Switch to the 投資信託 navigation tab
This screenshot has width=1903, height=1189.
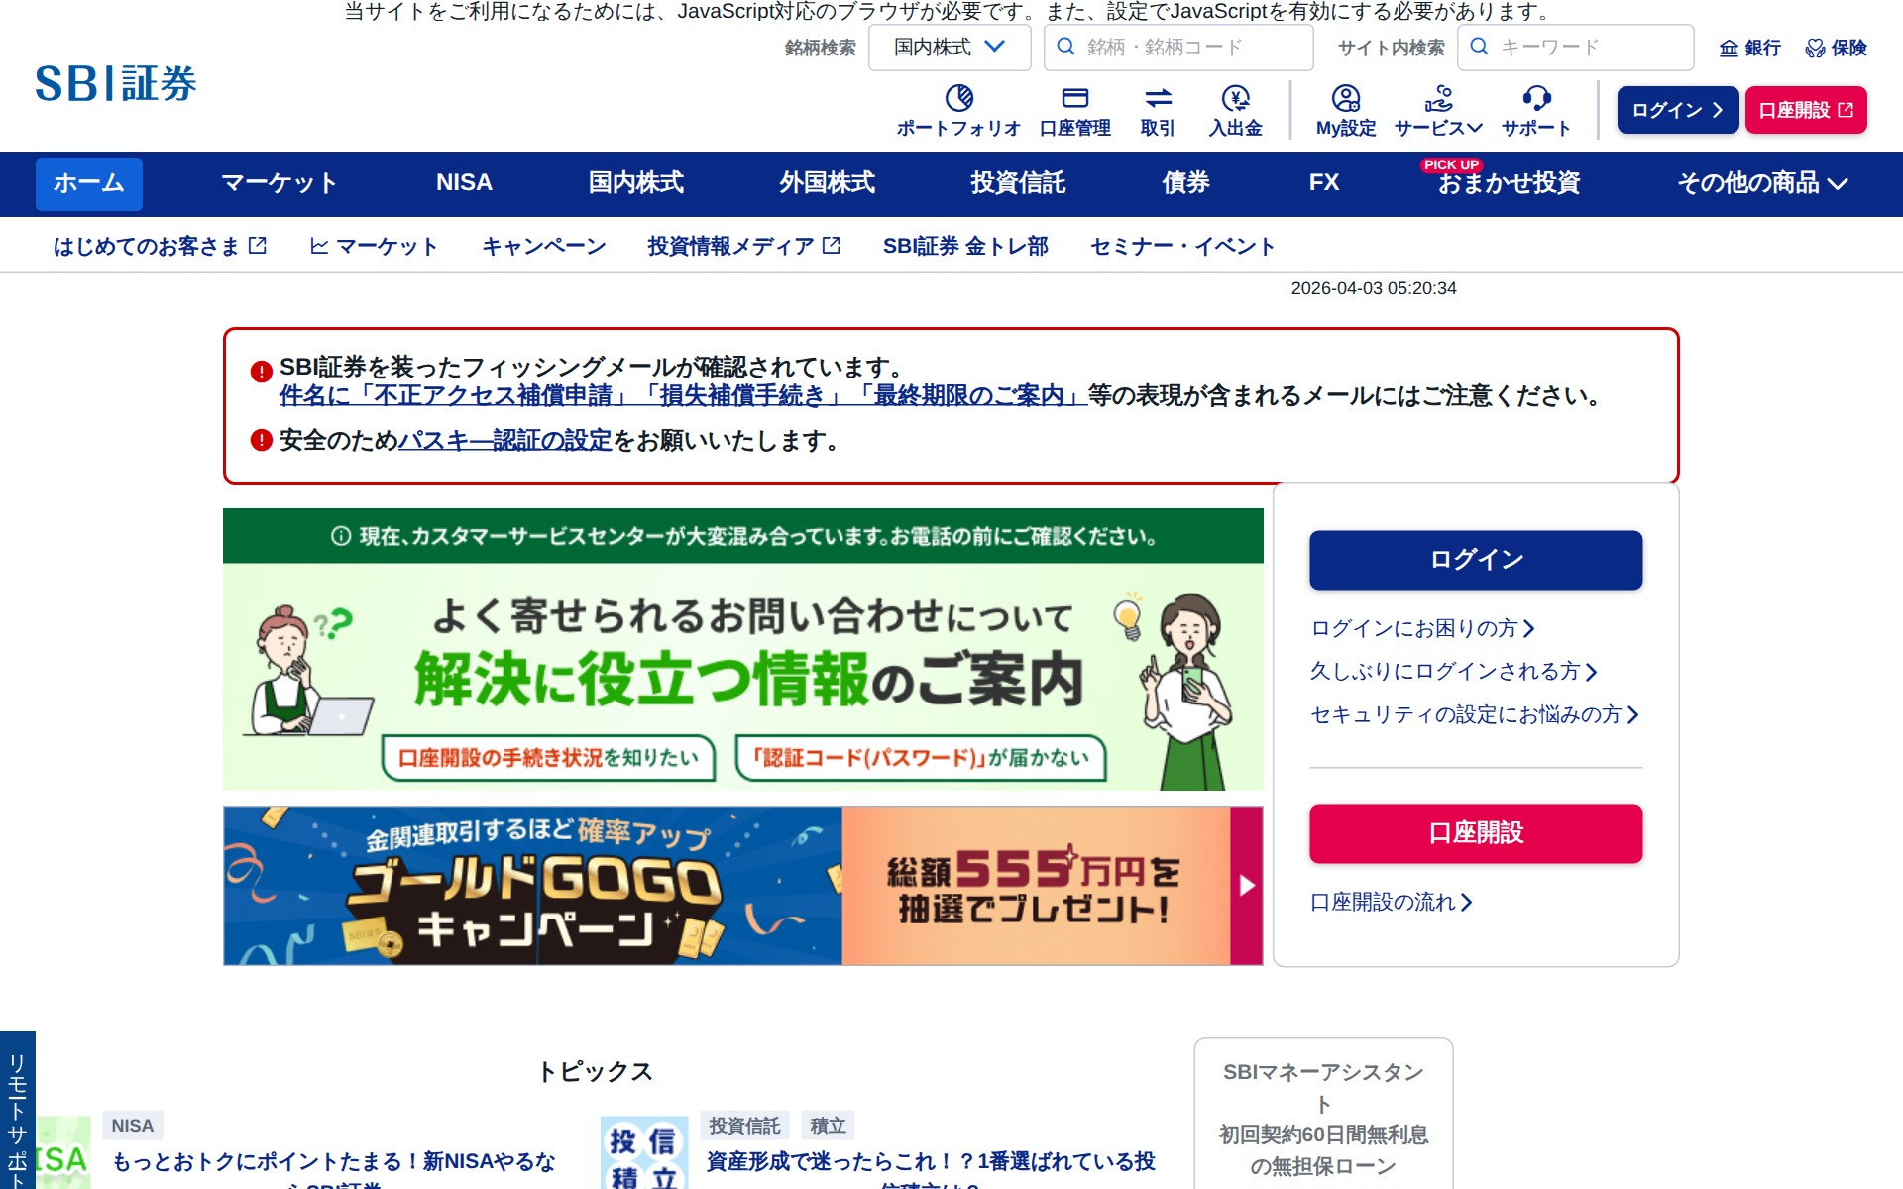tap(1017, 183)
